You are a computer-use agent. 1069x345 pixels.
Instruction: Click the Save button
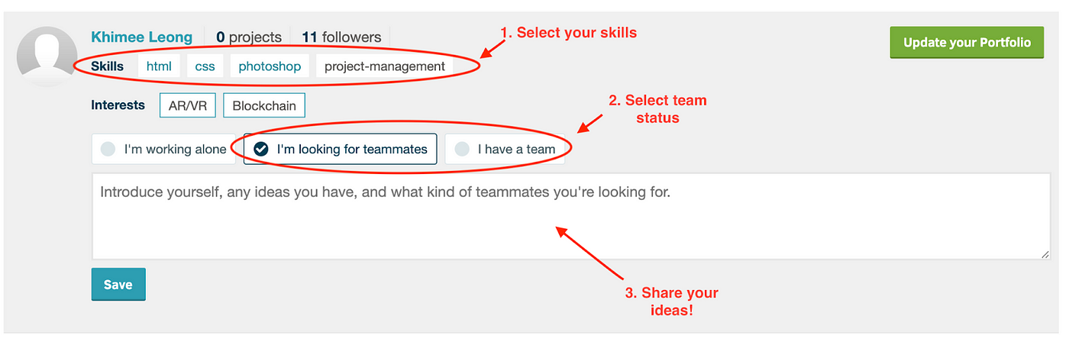coord(118,284)
